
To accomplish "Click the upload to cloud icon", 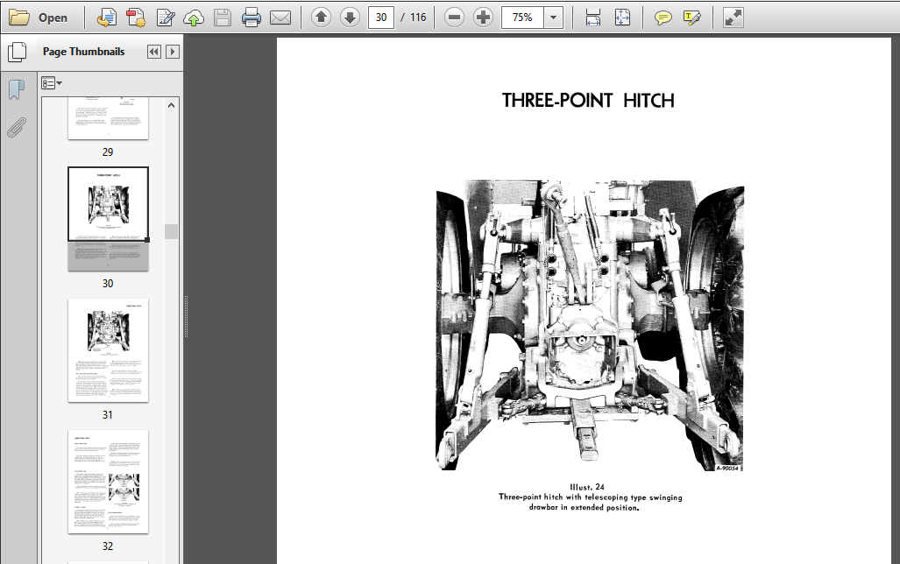I will click(x=194, y=18).
